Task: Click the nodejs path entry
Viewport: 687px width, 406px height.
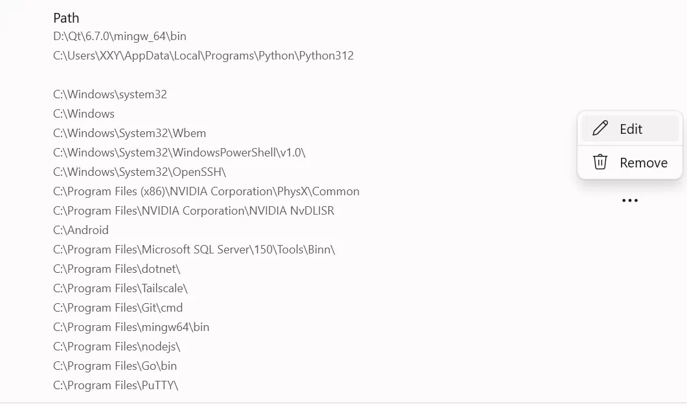Action: click(x=117, y=347)
